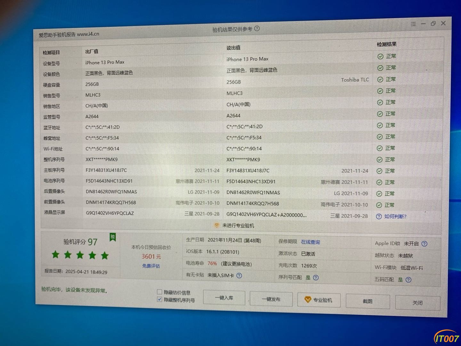
Task: Select factory value DNM14174KRQQ7H568
Action: [x=111, y=202]
